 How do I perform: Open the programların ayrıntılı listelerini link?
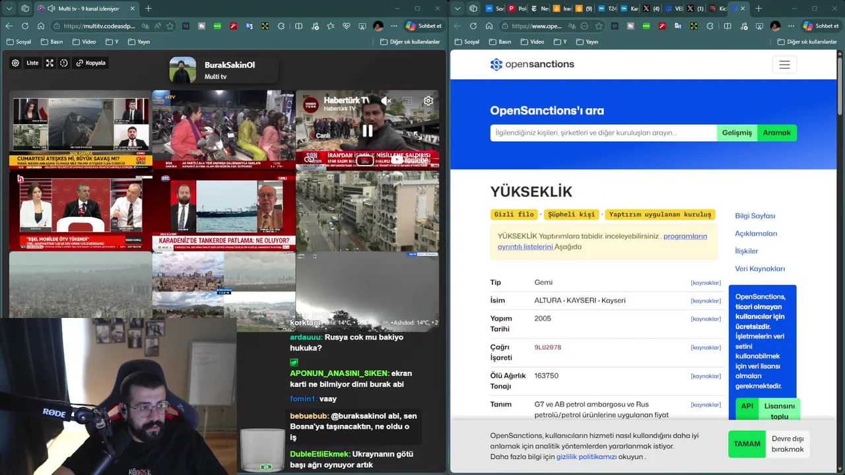[602, 241]
